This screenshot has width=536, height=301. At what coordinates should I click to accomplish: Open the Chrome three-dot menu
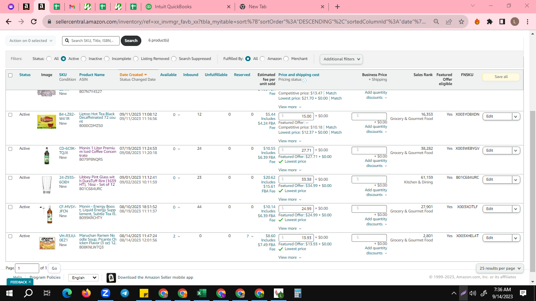(527, 22)
